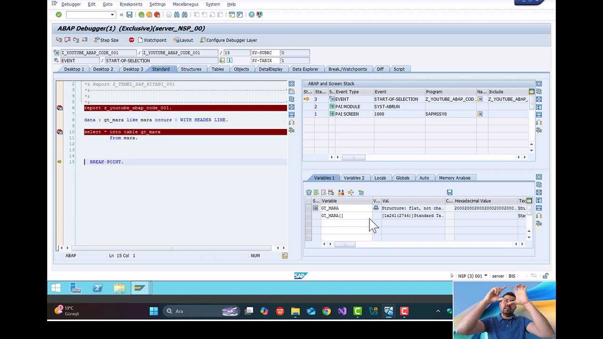Click the stack table horizontal scrollbar thumb

point(353,157)
